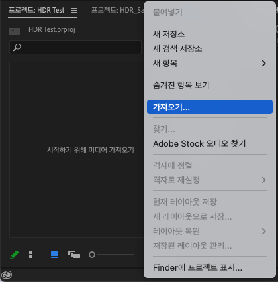Switch to icon view
This screenshot has height=282, width=278.
54,255
